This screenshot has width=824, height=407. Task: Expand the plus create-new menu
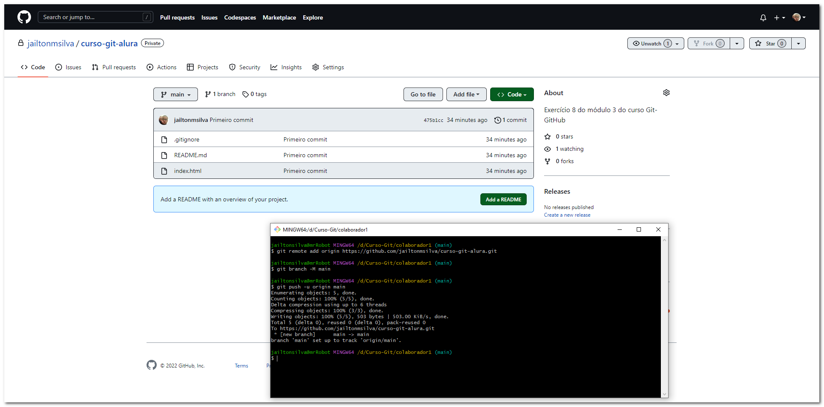point(779,17)
